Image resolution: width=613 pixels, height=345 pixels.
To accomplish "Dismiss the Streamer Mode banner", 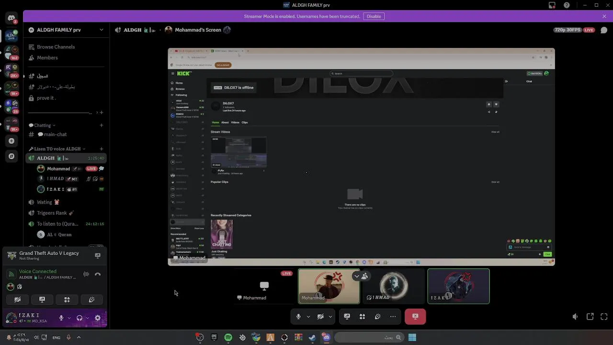I will 604,16.
